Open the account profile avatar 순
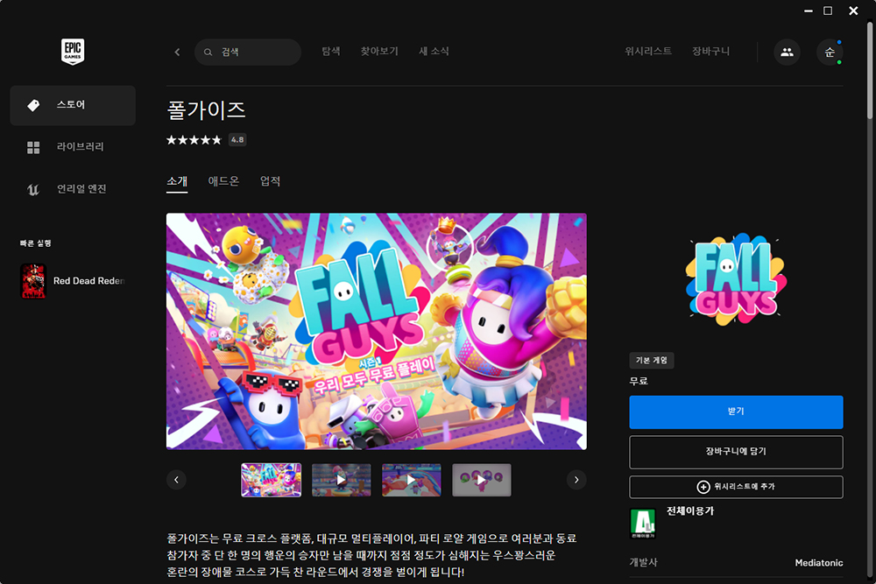Screen dimensions: 876x584 830,52
